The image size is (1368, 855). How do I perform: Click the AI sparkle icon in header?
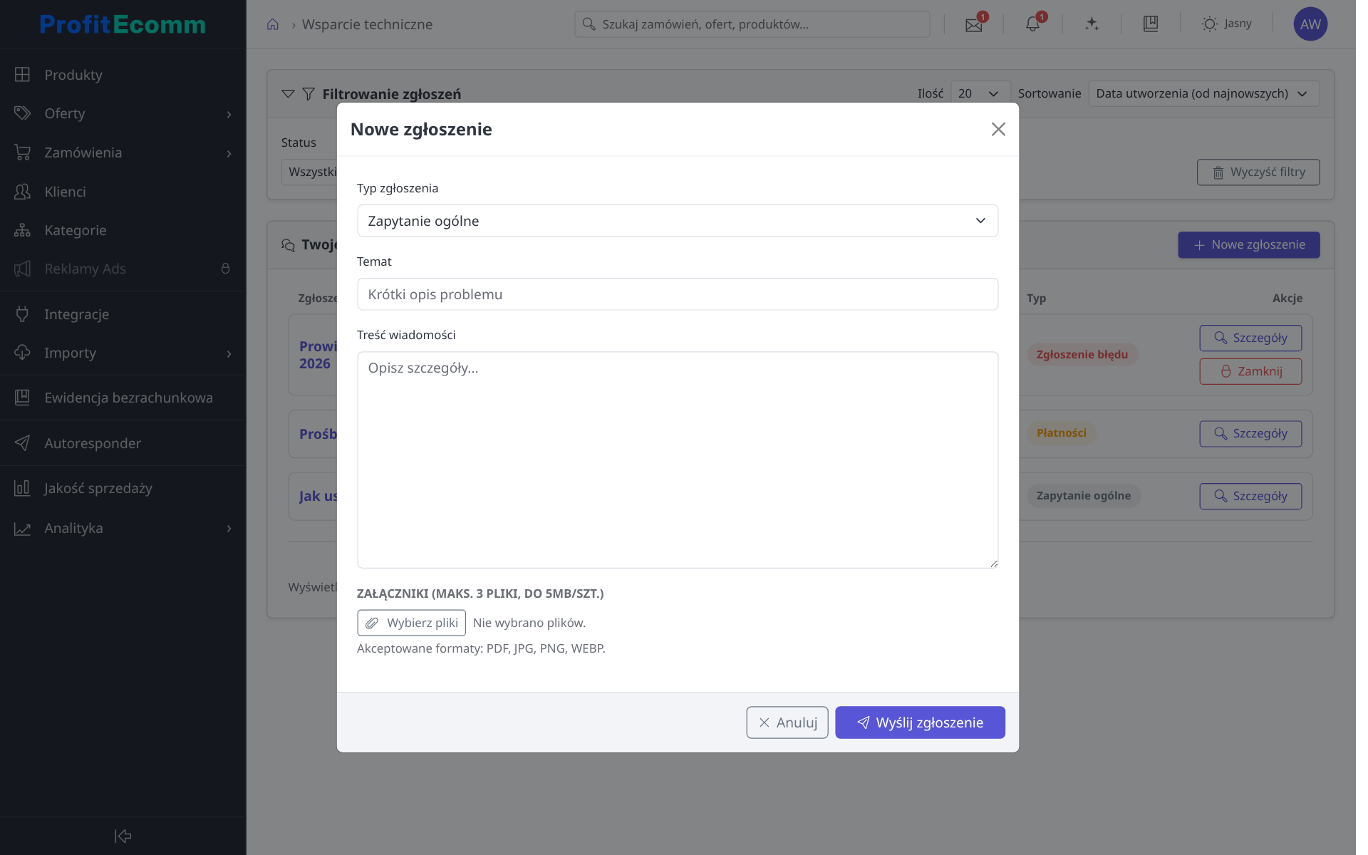[x=1092, y=24]
